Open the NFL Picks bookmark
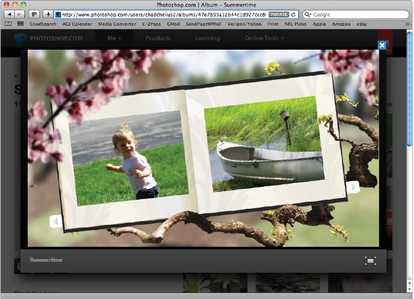This screenshot has width=414, height=299. pos(296,24)
